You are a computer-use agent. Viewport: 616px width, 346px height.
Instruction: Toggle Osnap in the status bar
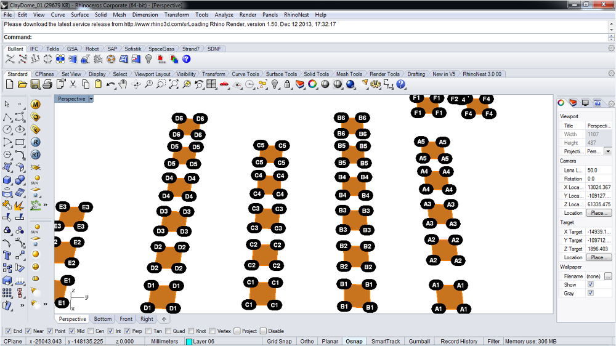354,341
